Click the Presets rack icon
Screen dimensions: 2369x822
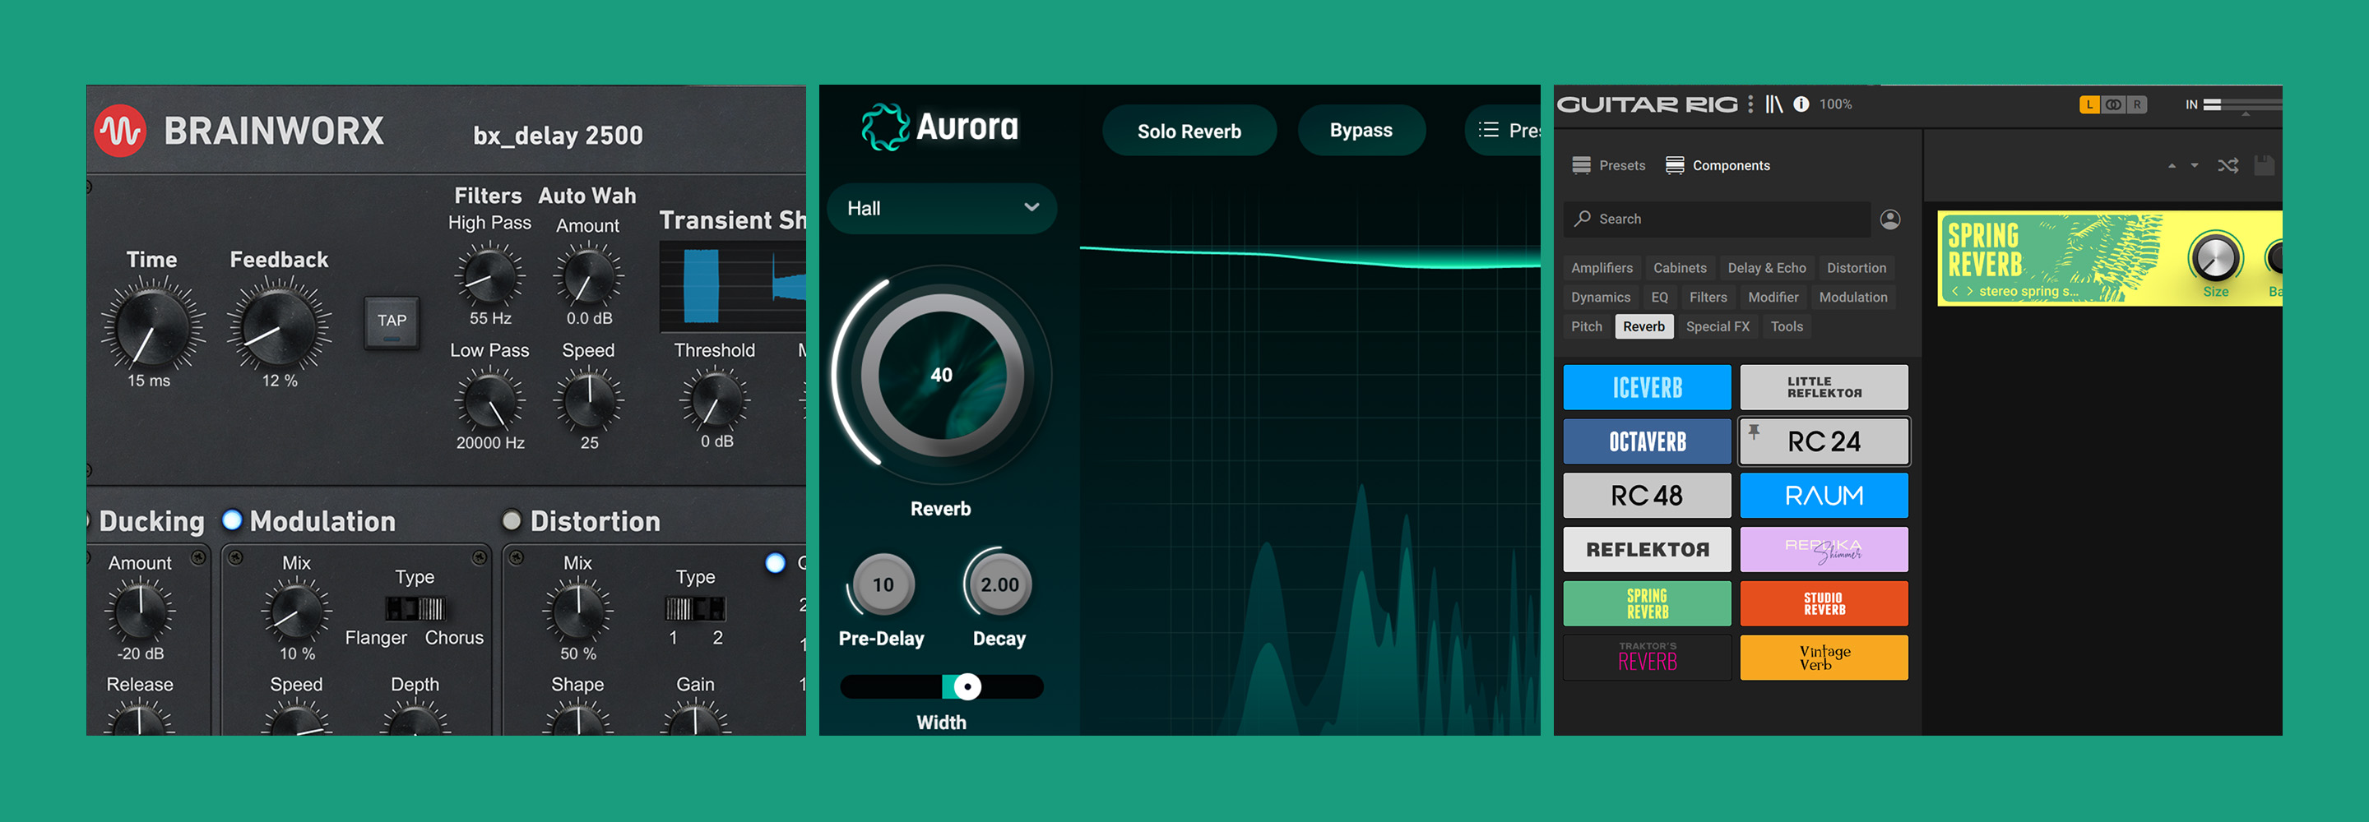pos(1582,165)
